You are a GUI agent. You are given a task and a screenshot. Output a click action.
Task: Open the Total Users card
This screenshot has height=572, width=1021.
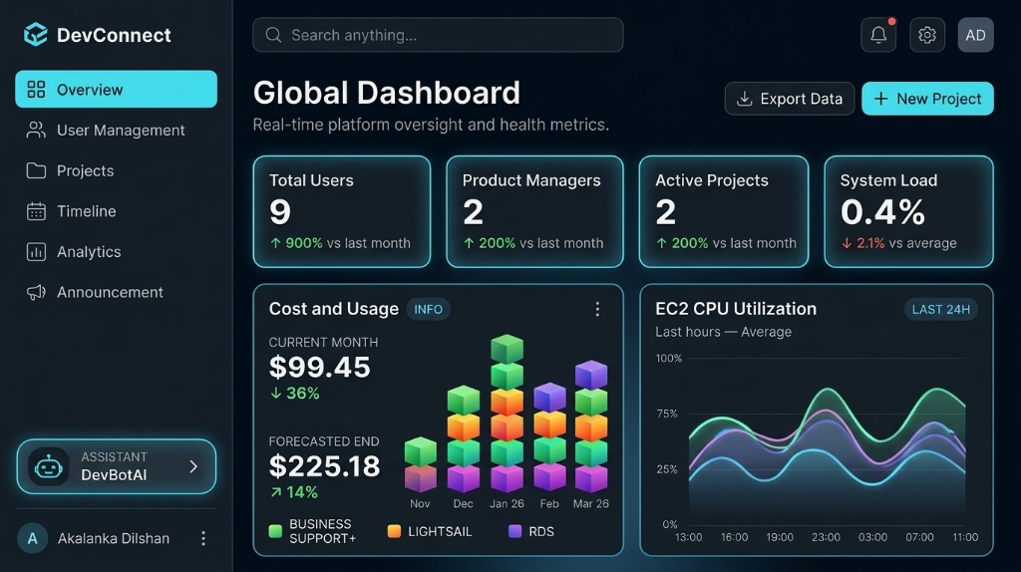coord(342,211)
